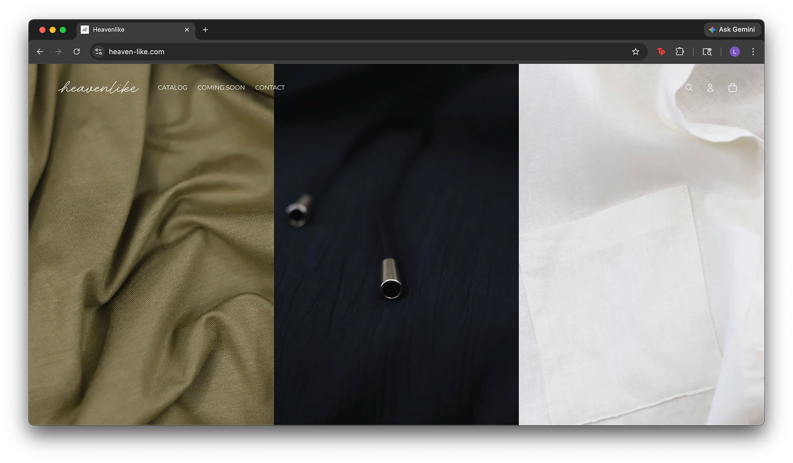The height and width of the screenshot is (463, 793).
Task: Open the CATALOG menu item
Action: coord(172,88)
